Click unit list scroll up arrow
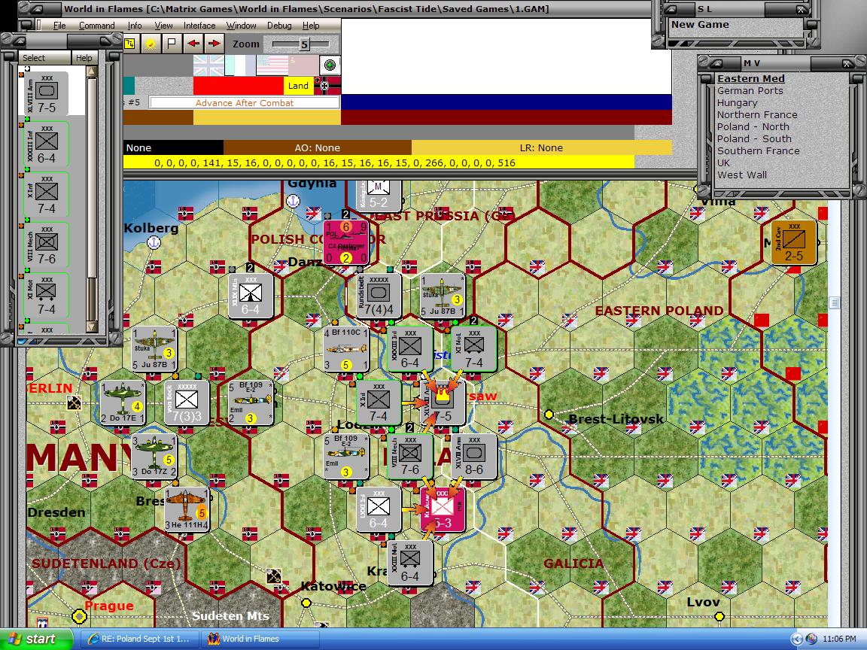Screen dimensions: 867x650 (x=92, y=71)
